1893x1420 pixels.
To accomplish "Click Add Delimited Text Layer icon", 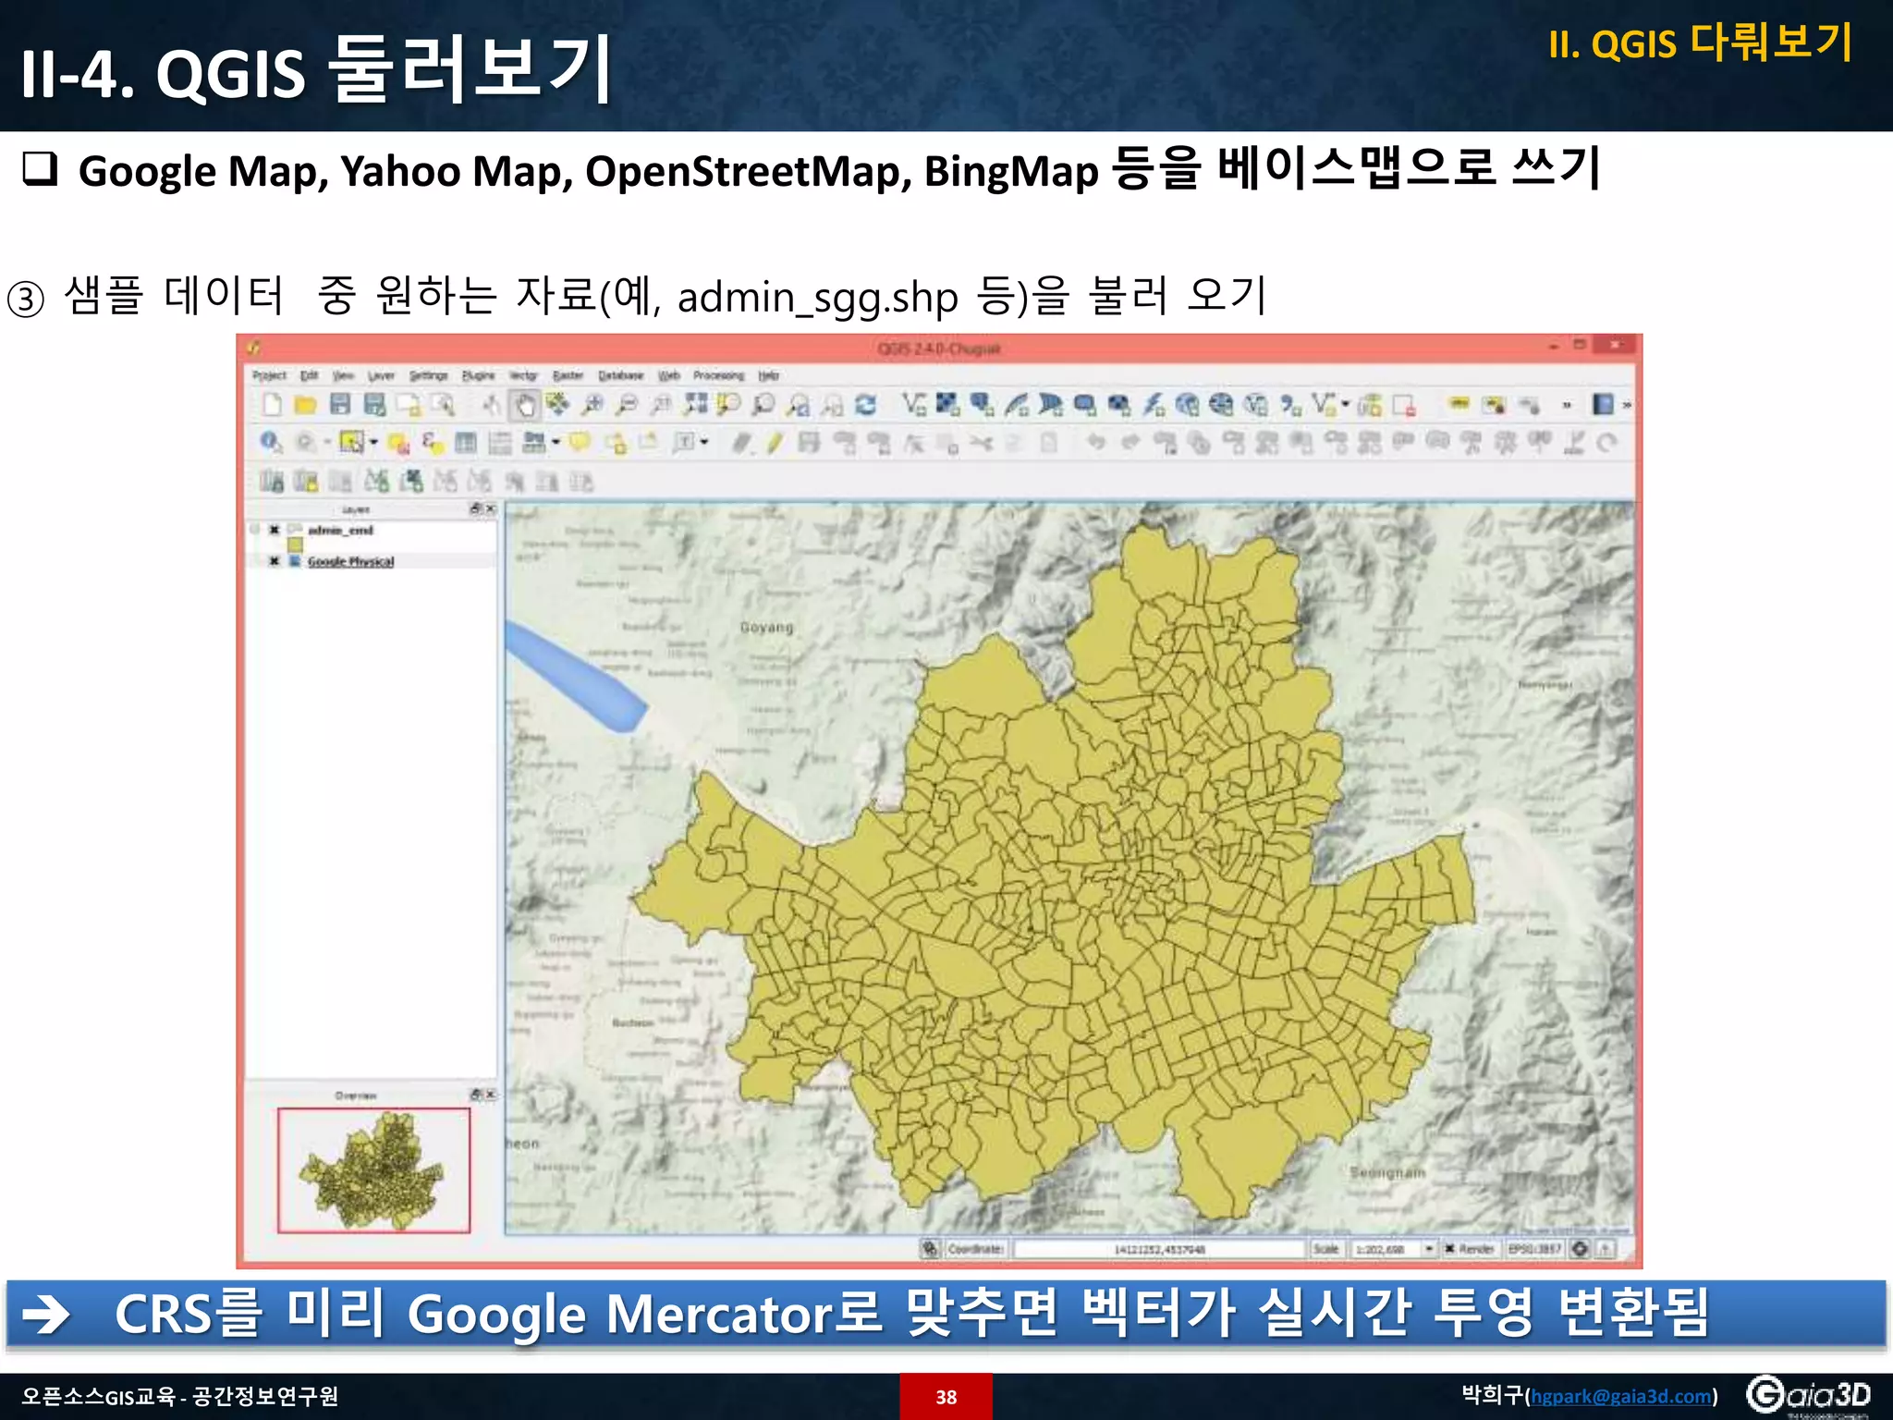I will (x=1290, y=405).
